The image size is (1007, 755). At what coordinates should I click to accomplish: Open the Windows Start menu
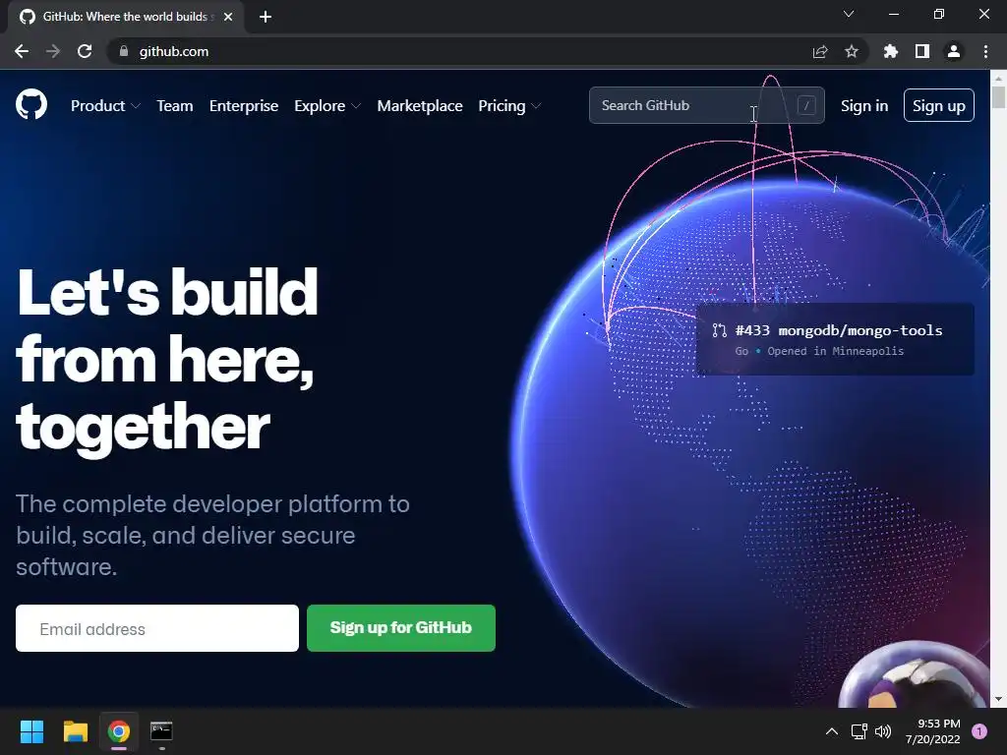(x=31, y=731)
